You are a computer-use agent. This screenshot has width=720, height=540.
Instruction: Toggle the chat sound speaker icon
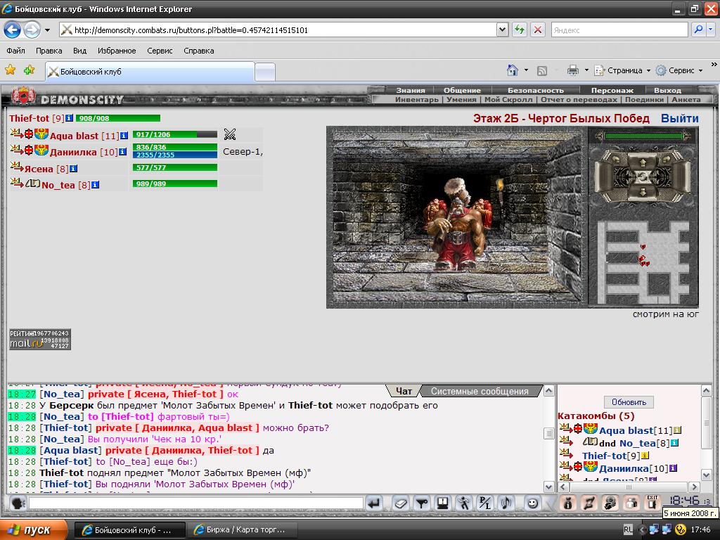506,503
